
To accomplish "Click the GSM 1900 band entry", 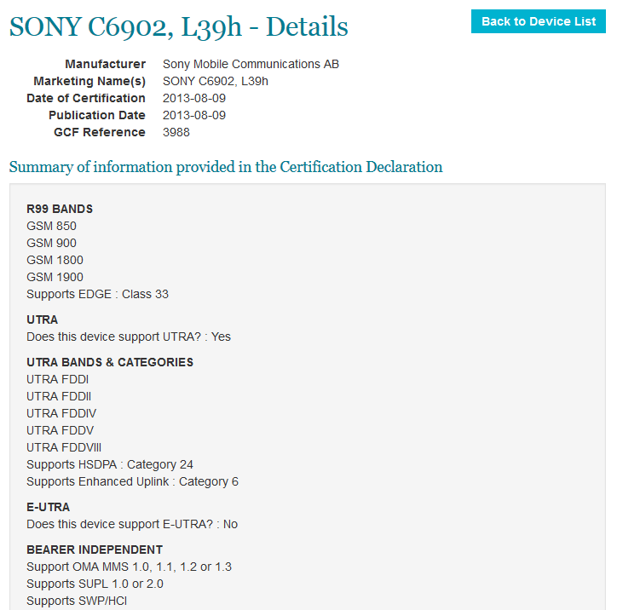I will click(x=55, y=277).
